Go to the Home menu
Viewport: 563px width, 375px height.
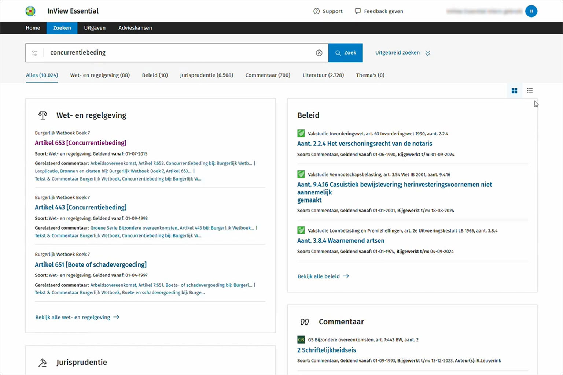pyautogui.click(x=33, y=28)
